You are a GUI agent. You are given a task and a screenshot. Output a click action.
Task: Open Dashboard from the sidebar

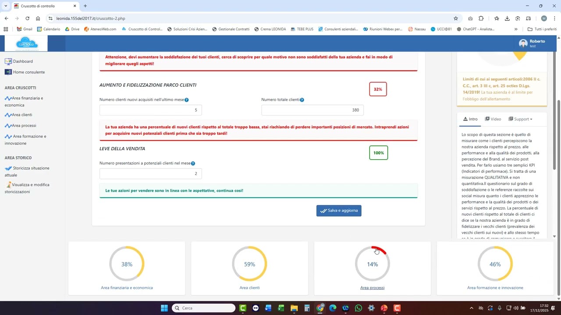[x=22, y=61]
